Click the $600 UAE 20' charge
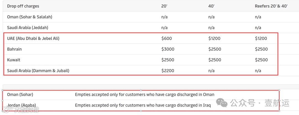This screenshot has height=115, width=299. 167,38
